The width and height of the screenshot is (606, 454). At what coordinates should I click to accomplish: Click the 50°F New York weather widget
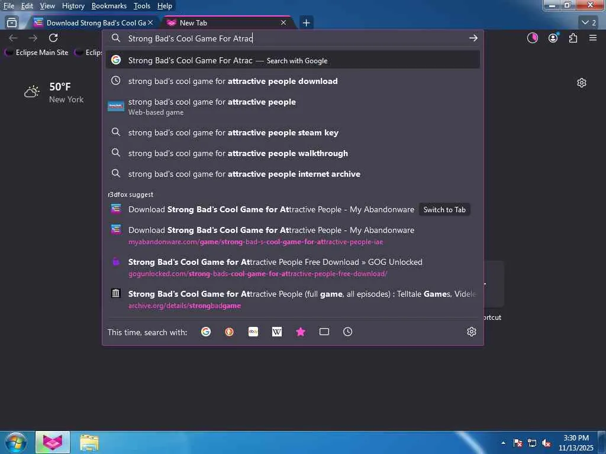point(54,93)
